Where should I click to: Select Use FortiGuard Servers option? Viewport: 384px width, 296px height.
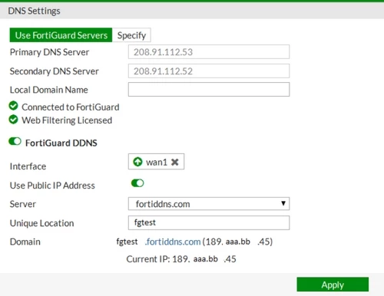[x=61, y=35]
